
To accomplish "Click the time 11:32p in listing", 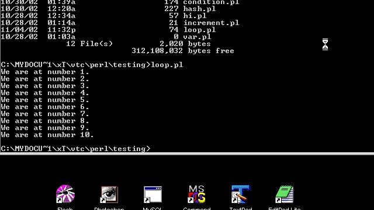I will 61,30.
